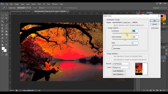
Task: Create new layer icon in Layers panel
Action: (x=160, y=91)
